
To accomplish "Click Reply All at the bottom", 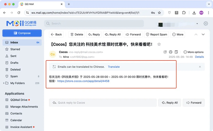I will pos(170,103).
